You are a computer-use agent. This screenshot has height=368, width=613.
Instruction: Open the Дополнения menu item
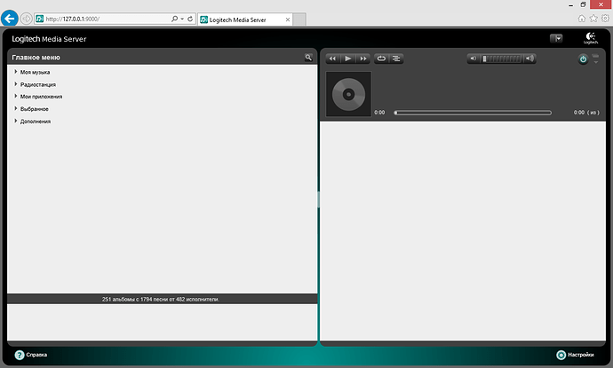(36, 121)
